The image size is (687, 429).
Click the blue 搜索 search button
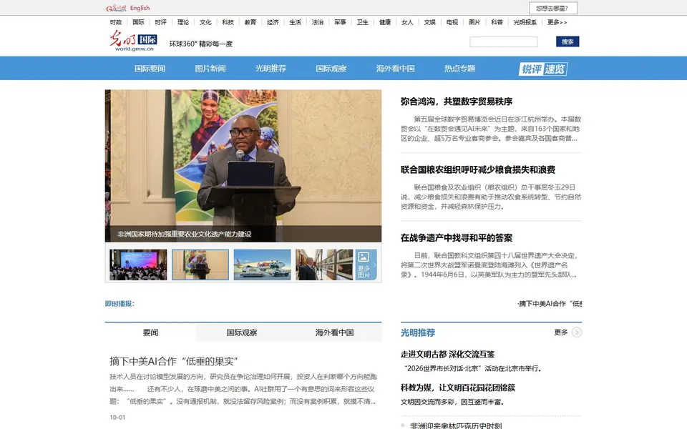[567, 41]
